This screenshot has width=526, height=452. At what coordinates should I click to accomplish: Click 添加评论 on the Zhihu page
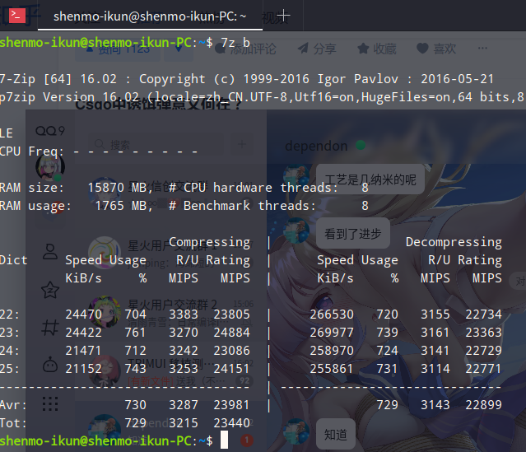pos(245,49)
